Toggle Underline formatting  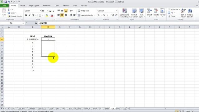[x=33, y=15]
